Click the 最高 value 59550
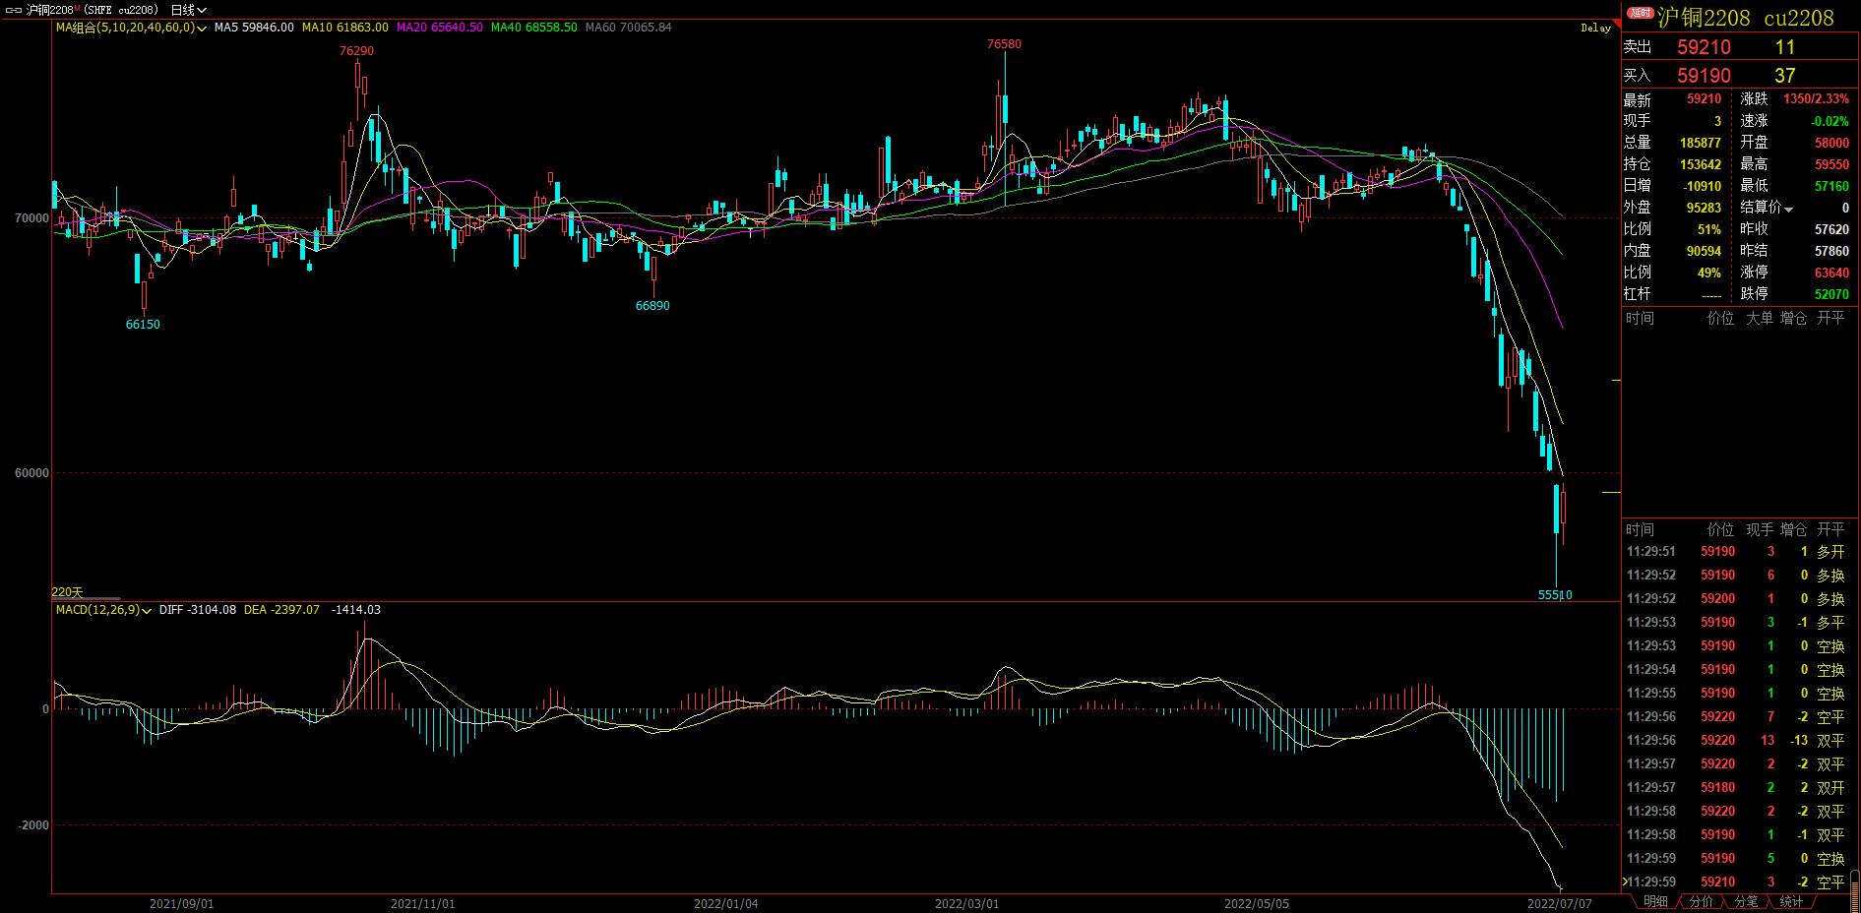The height and width of the screenshot is (913, 1861). point(1832,164)
